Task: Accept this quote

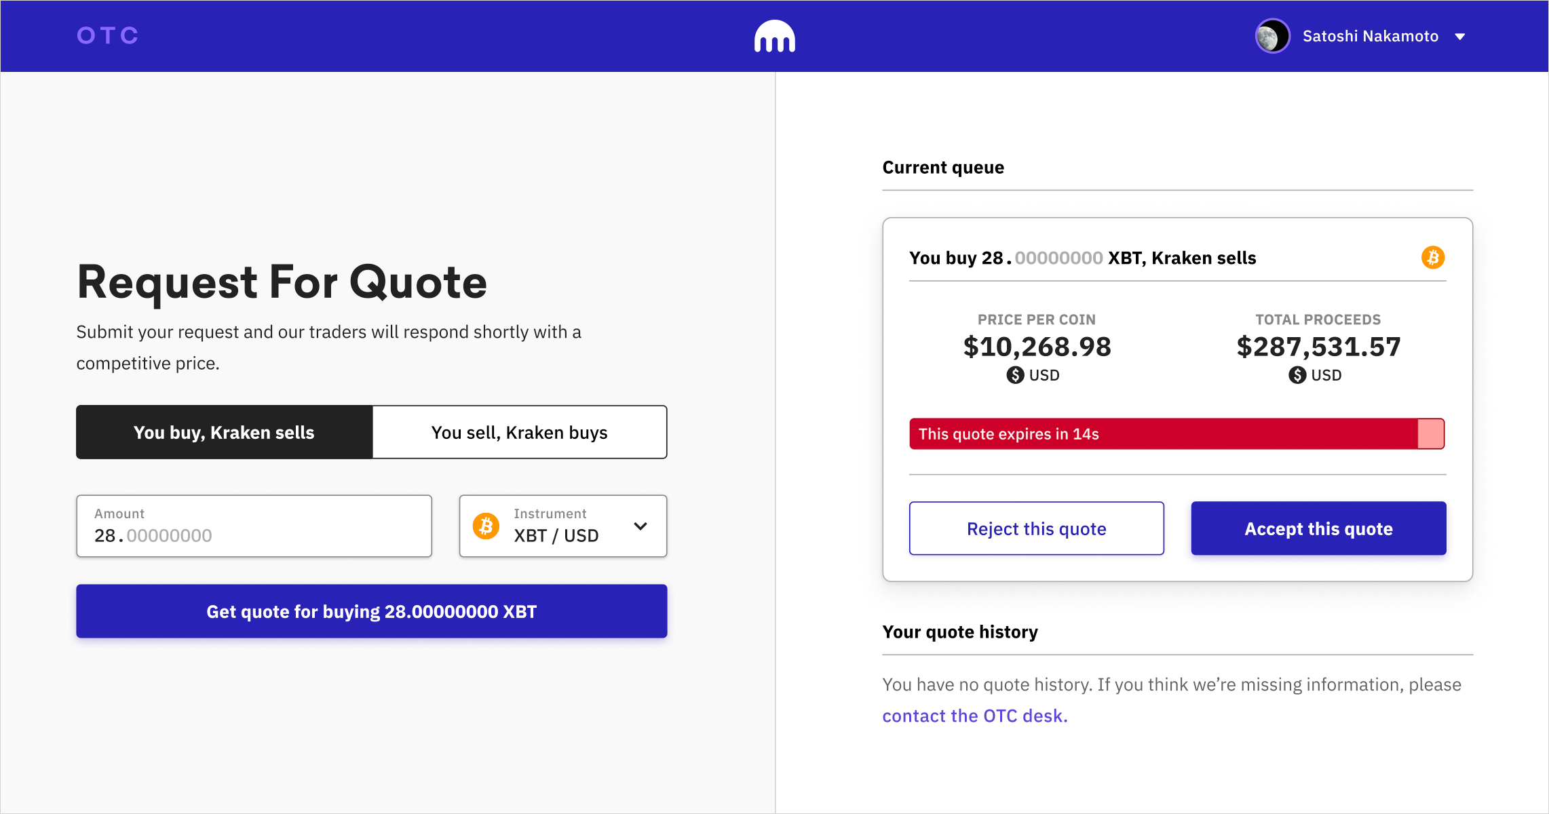Action: pos(1318,528)
